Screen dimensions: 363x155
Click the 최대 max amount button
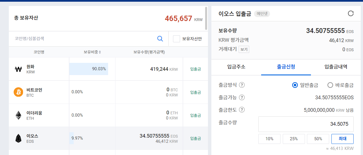pyautogui.click(x=343, y=139)
